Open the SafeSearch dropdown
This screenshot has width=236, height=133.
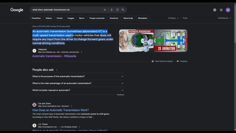tap(225, 18)
